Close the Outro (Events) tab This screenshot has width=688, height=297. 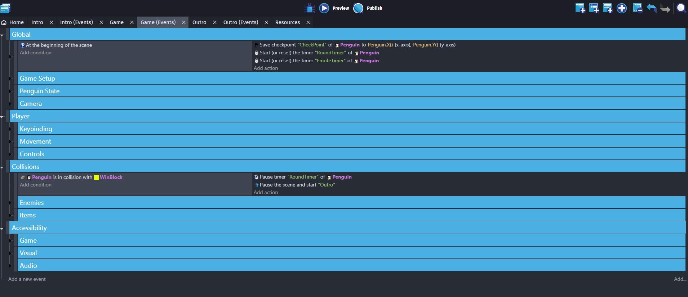click(266, 22)
